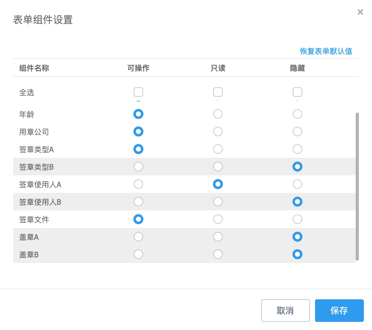This screenshot has height=330, width=372.
Task: Set 年龄 to 只读
Action: click(x=218, y=114)
